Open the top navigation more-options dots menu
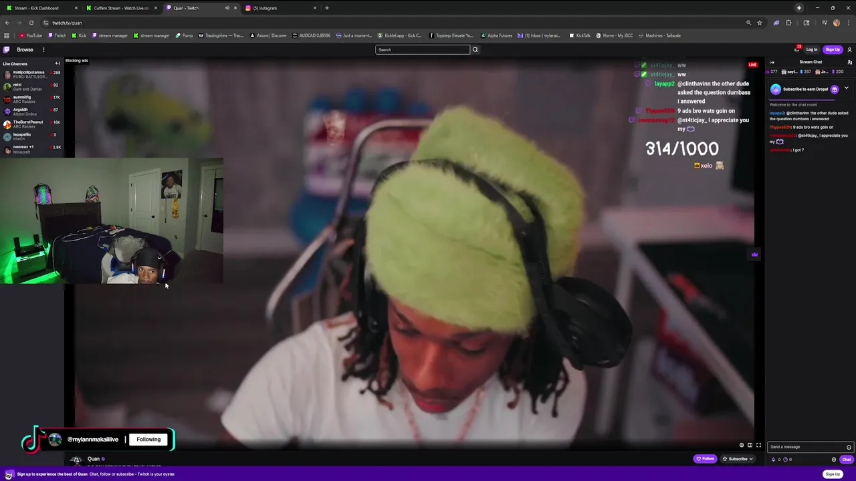Image resolution: width=856 pixels, height=481 pixels. (x=43, y=49)
